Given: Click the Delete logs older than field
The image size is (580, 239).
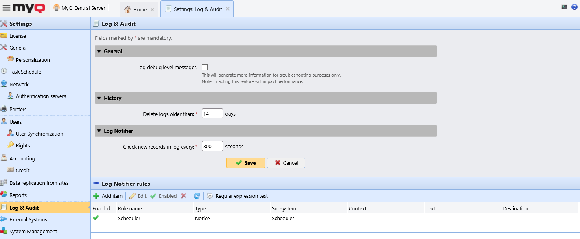Looking at the screenshot, I should click(x=212, y=114).
